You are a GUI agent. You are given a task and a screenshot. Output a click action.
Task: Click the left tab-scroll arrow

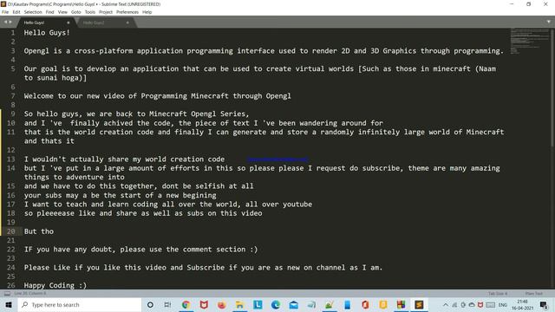tap(5, 22)
